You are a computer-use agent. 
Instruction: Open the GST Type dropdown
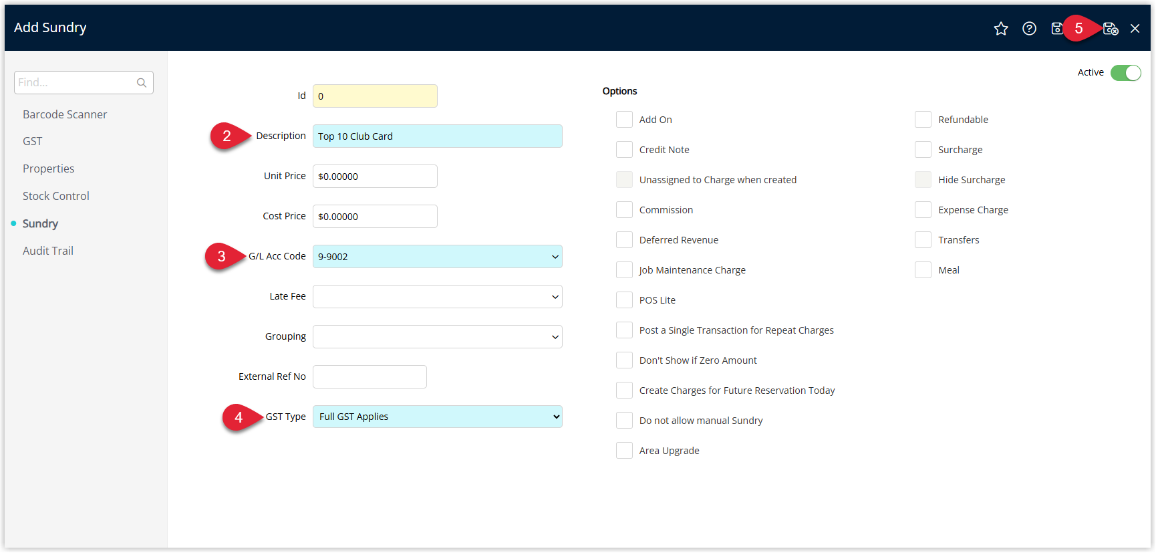pyautogui.click(x=437, y=417)
